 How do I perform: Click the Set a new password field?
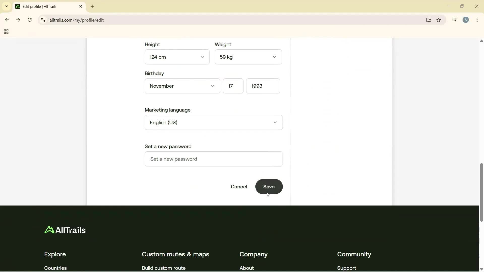coord(214,159)
